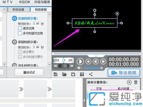The height and width of the screenshot is (107, 143).
Task: Expand side panel arrow beside subtitle list
Action: tap(84, 100)
